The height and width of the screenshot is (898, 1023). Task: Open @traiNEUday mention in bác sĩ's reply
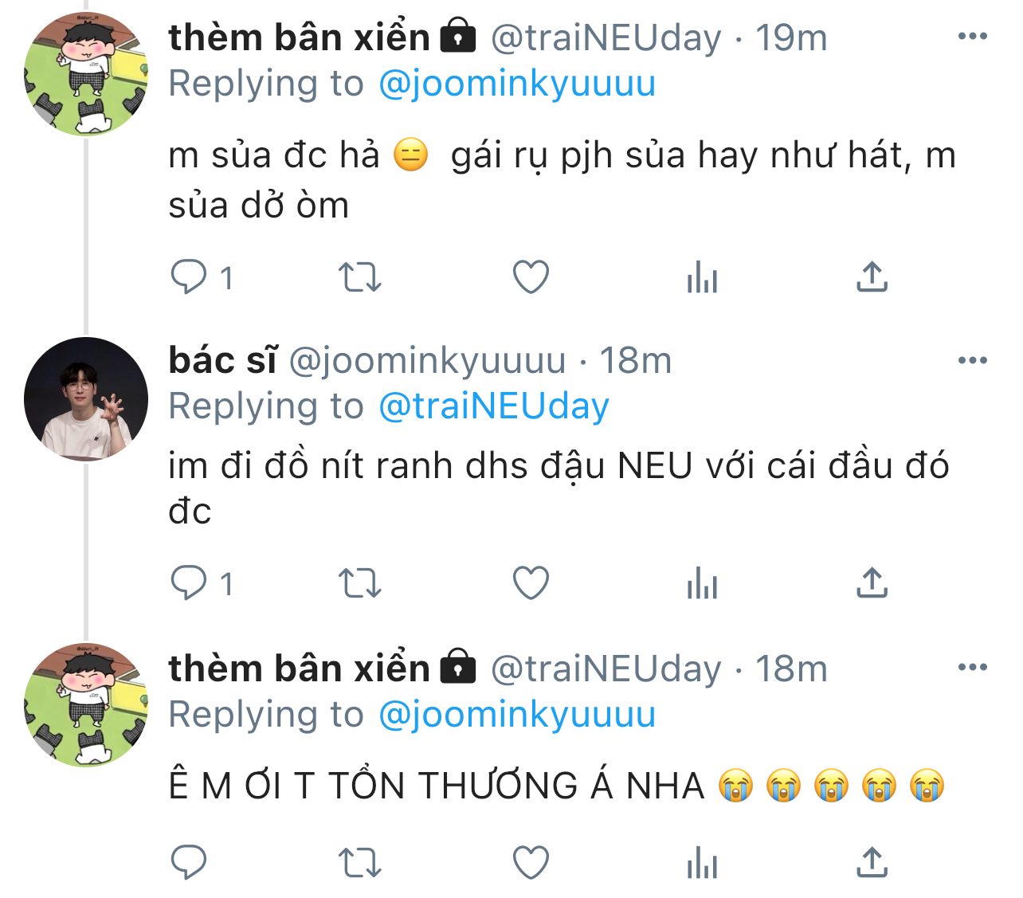[493, 406]
